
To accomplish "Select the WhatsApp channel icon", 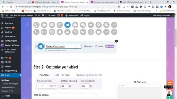I will click(36, 25).
